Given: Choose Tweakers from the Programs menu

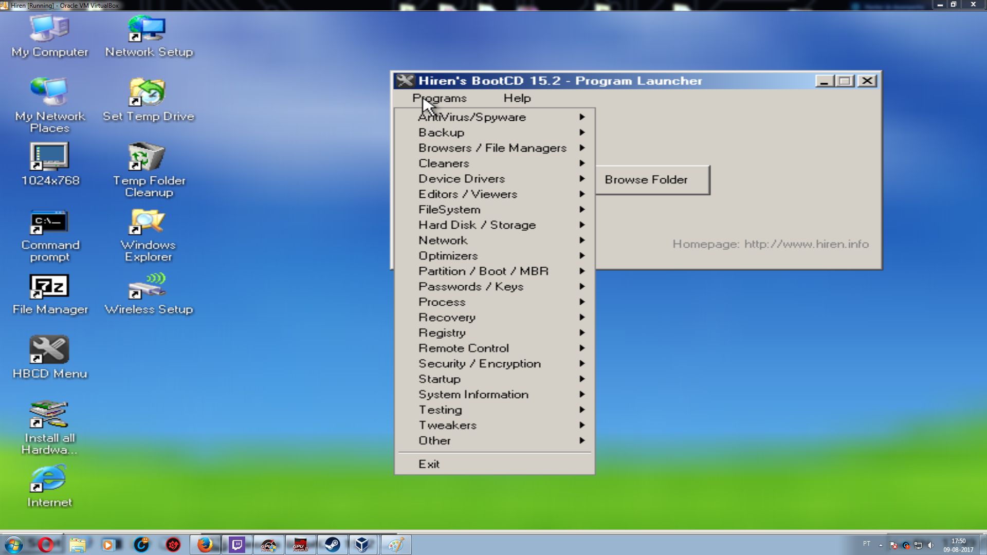Looking at the screenshot, I should [x=495, y=425].
